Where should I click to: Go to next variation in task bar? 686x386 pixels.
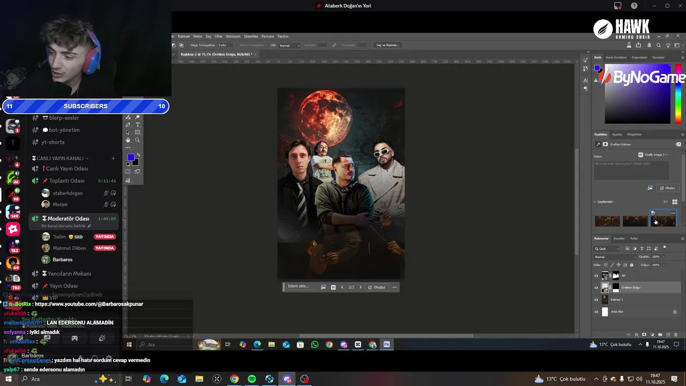pyautogui.click(x=360, y=287)
